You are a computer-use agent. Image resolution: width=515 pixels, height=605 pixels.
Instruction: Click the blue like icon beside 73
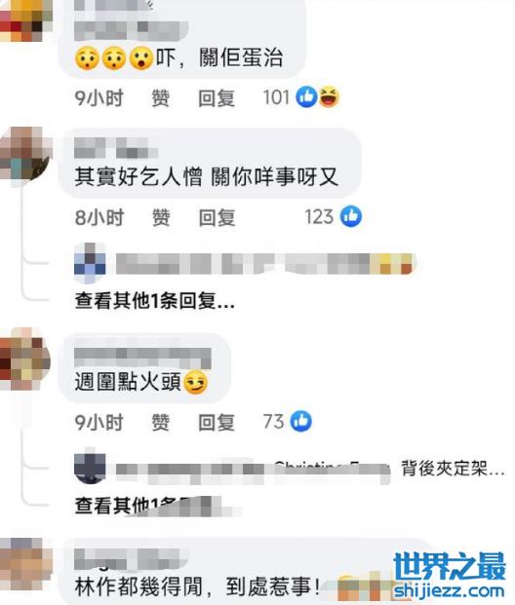[x=301, y=421]
